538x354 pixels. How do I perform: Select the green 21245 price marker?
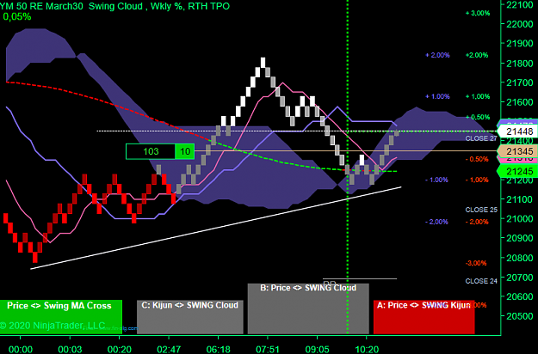pos(517,171)
